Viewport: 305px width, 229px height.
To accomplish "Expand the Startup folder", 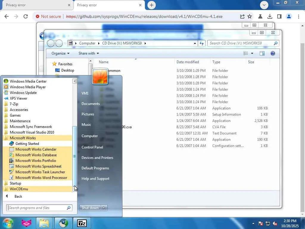I will (15, 183).
